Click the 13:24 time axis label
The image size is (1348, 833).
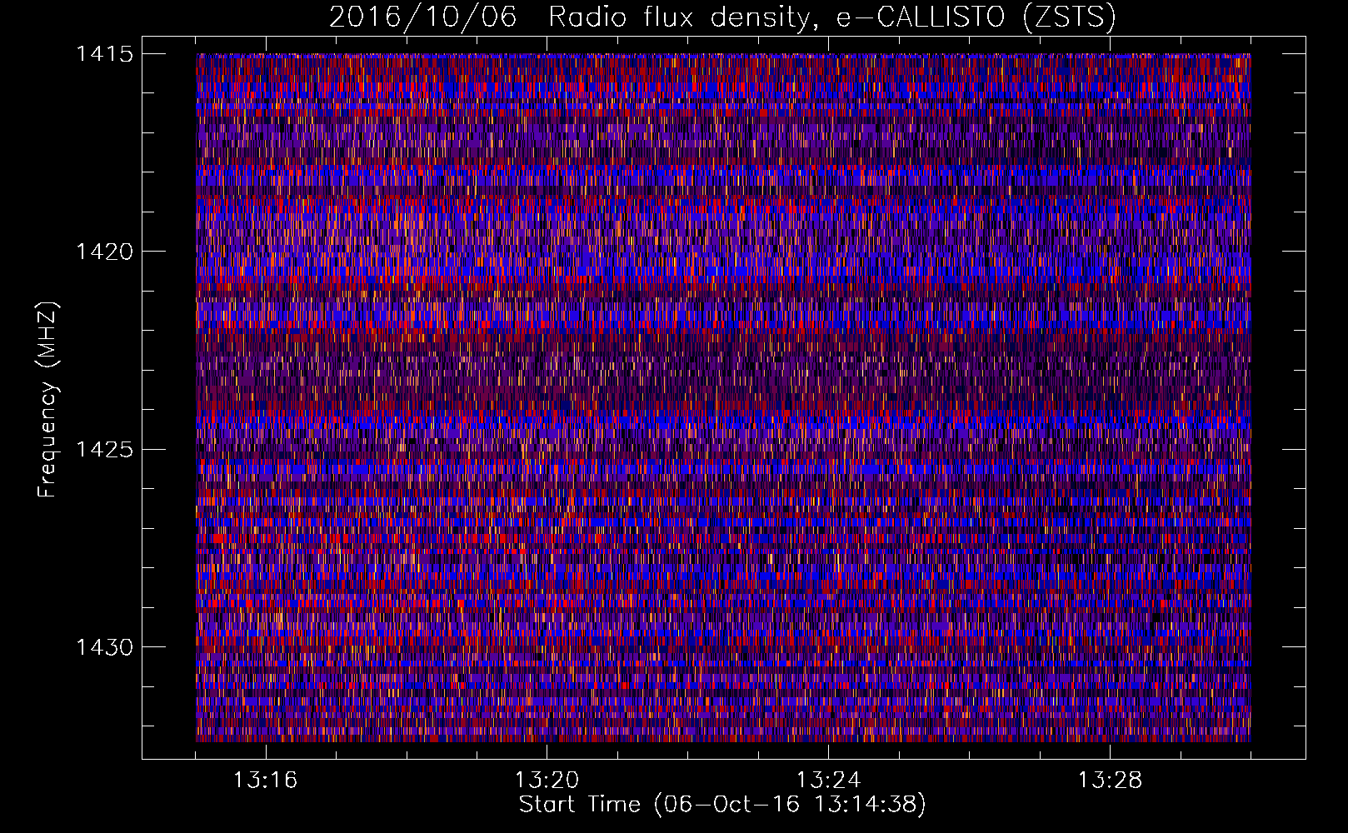(828, 781)
